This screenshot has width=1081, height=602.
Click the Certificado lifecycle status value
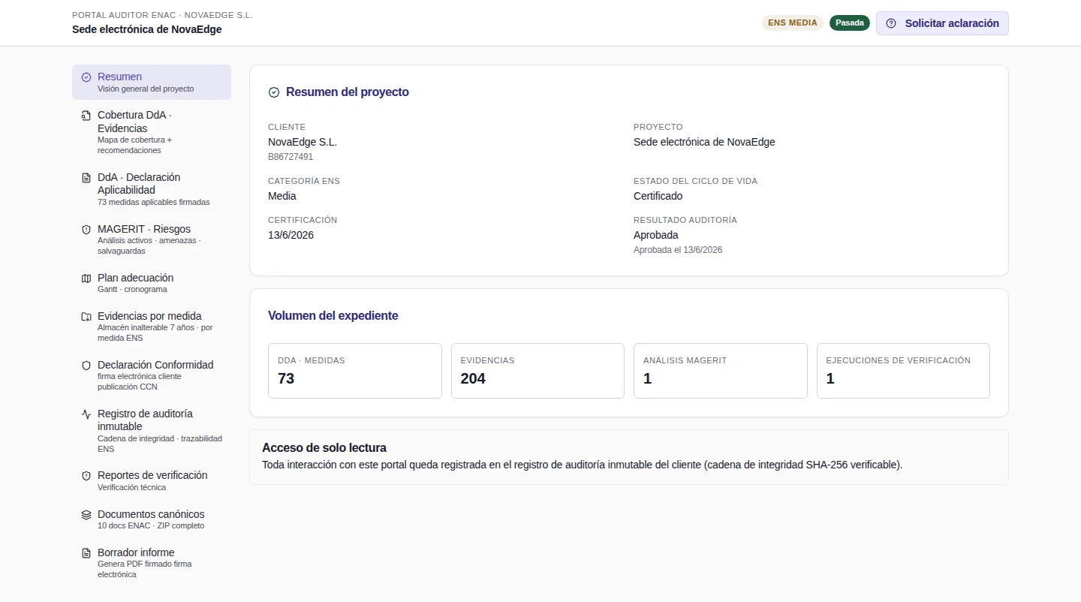658,196
